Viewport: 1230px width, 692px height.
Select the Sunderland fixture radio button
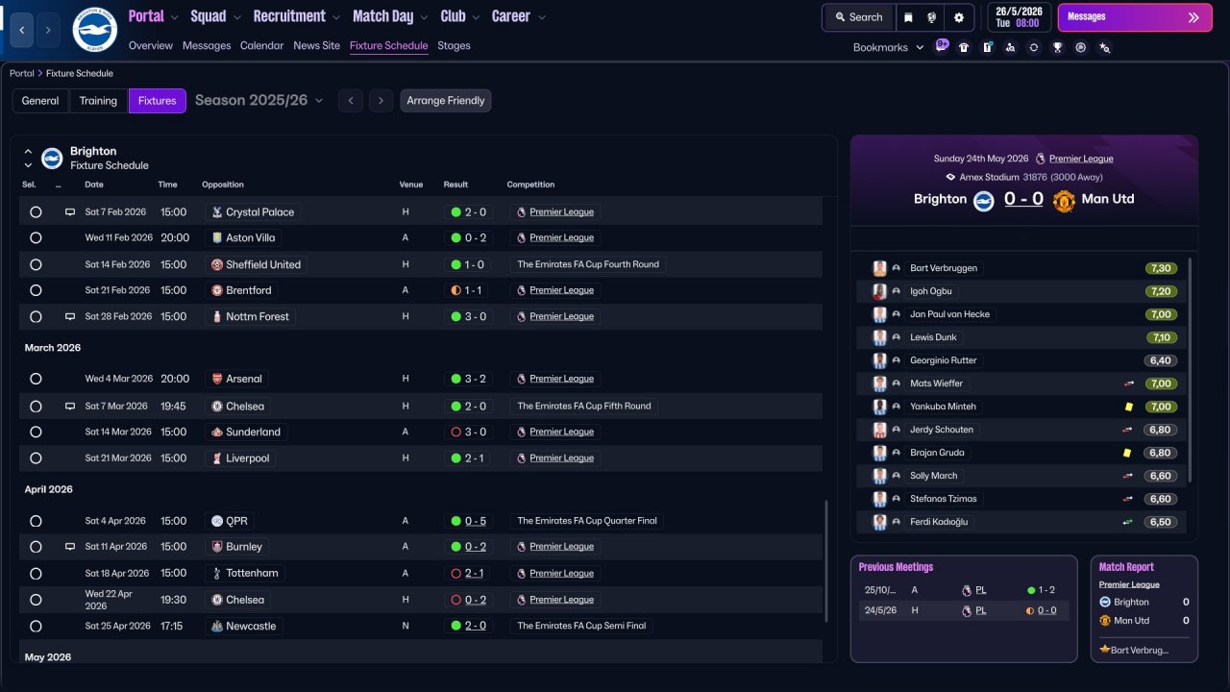point(36,432)
